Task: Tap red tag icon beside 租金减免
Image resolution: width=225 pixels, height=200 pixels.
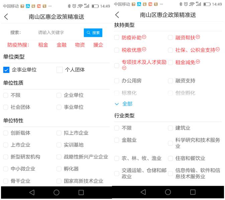Action: 198,62
